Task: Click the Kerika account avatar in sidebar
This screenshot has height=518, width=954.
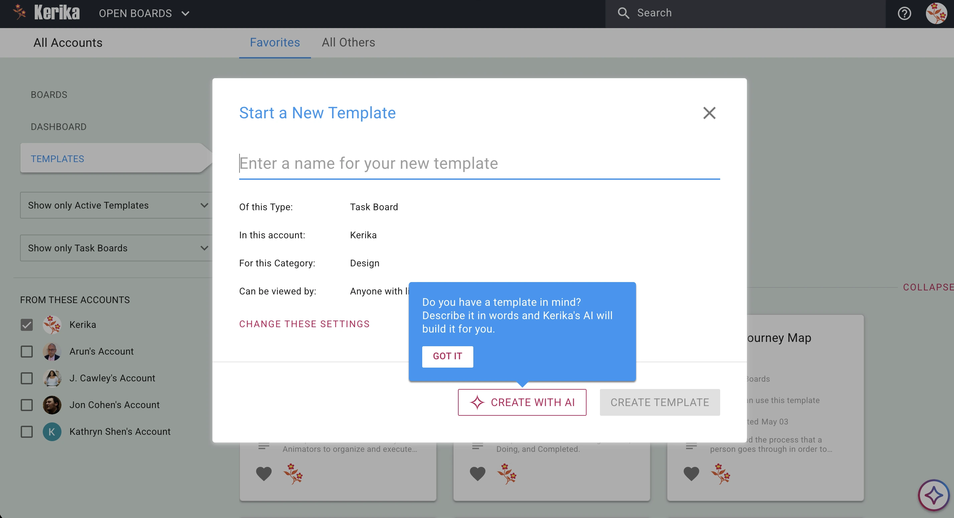Action: 52,325
